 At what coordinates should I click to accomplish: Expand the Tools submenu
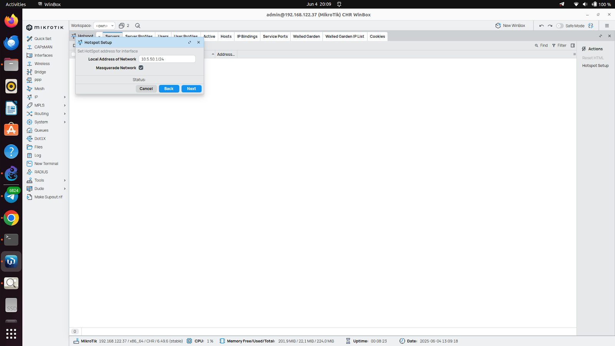point(65,180)
